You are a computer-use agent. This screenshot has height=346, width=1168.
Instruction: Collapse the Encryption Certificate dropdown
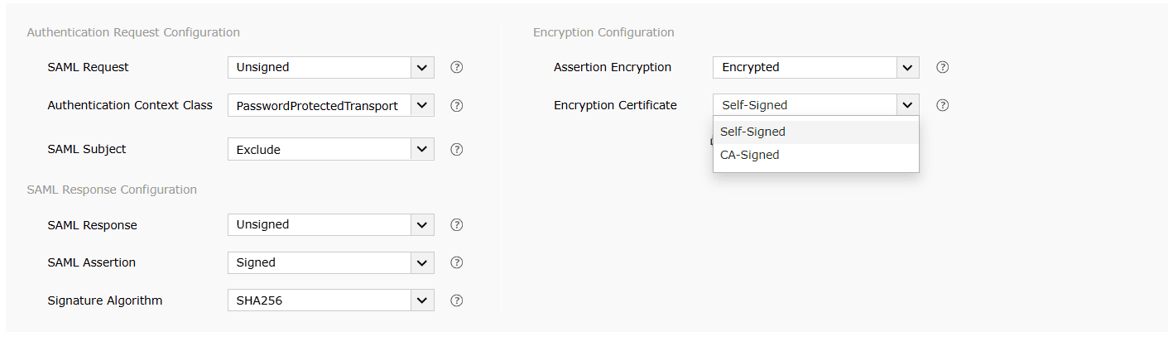pos(908,105)
